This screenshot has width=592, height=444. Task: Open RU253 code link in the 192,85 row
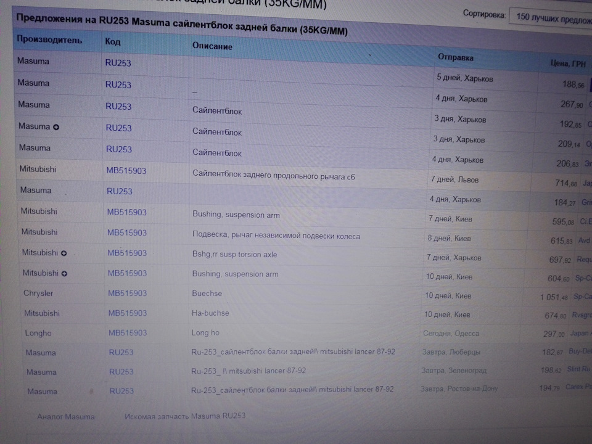[x=118, y=107]
